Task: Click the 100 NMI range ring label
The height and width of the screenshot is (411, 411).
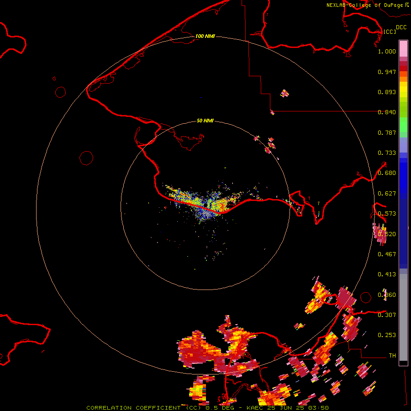Action: point(205,36)
